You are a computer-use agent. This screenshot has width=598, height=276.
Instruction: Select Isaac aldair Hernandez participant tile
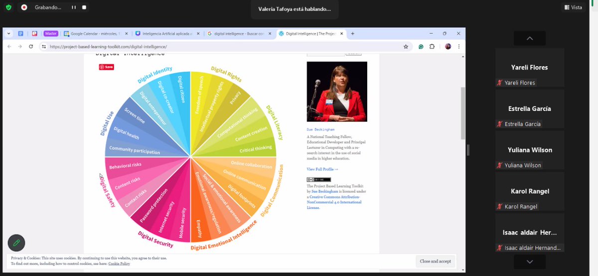[x=529, y=233]
